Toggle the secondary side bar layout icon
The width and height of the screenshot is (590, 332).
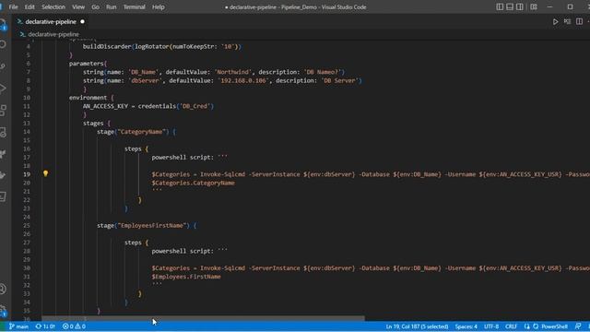click(520, 6)
